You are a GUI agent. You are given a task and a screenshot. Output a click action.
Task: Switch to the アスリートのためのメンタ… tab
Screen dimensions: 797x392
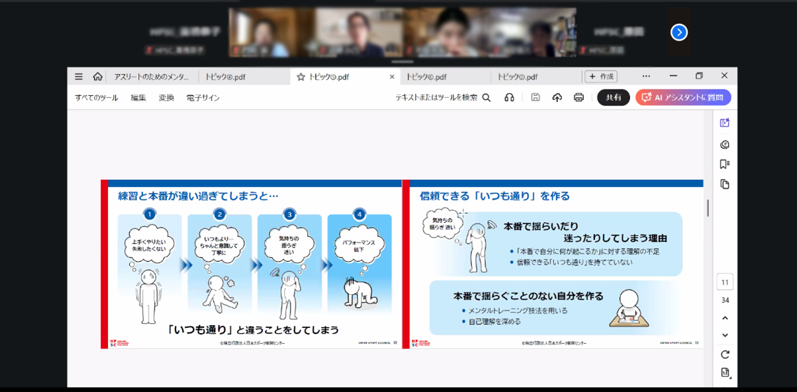[152, 77]
